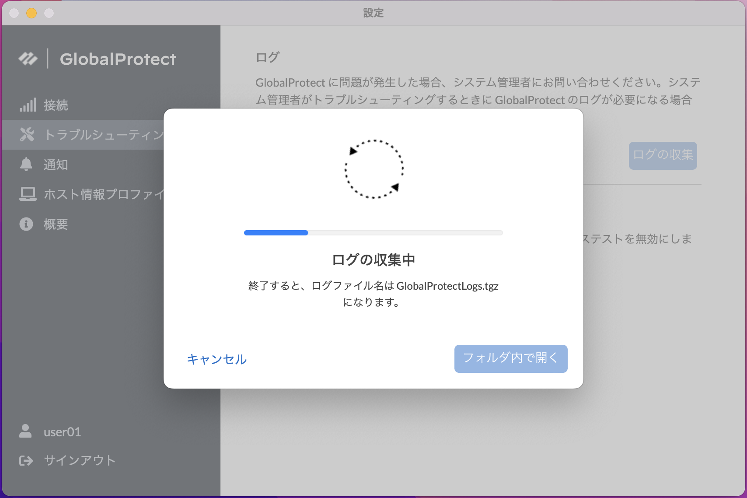Click the bell notification icon
Screen dimensions: 747x498
(26, 164)
